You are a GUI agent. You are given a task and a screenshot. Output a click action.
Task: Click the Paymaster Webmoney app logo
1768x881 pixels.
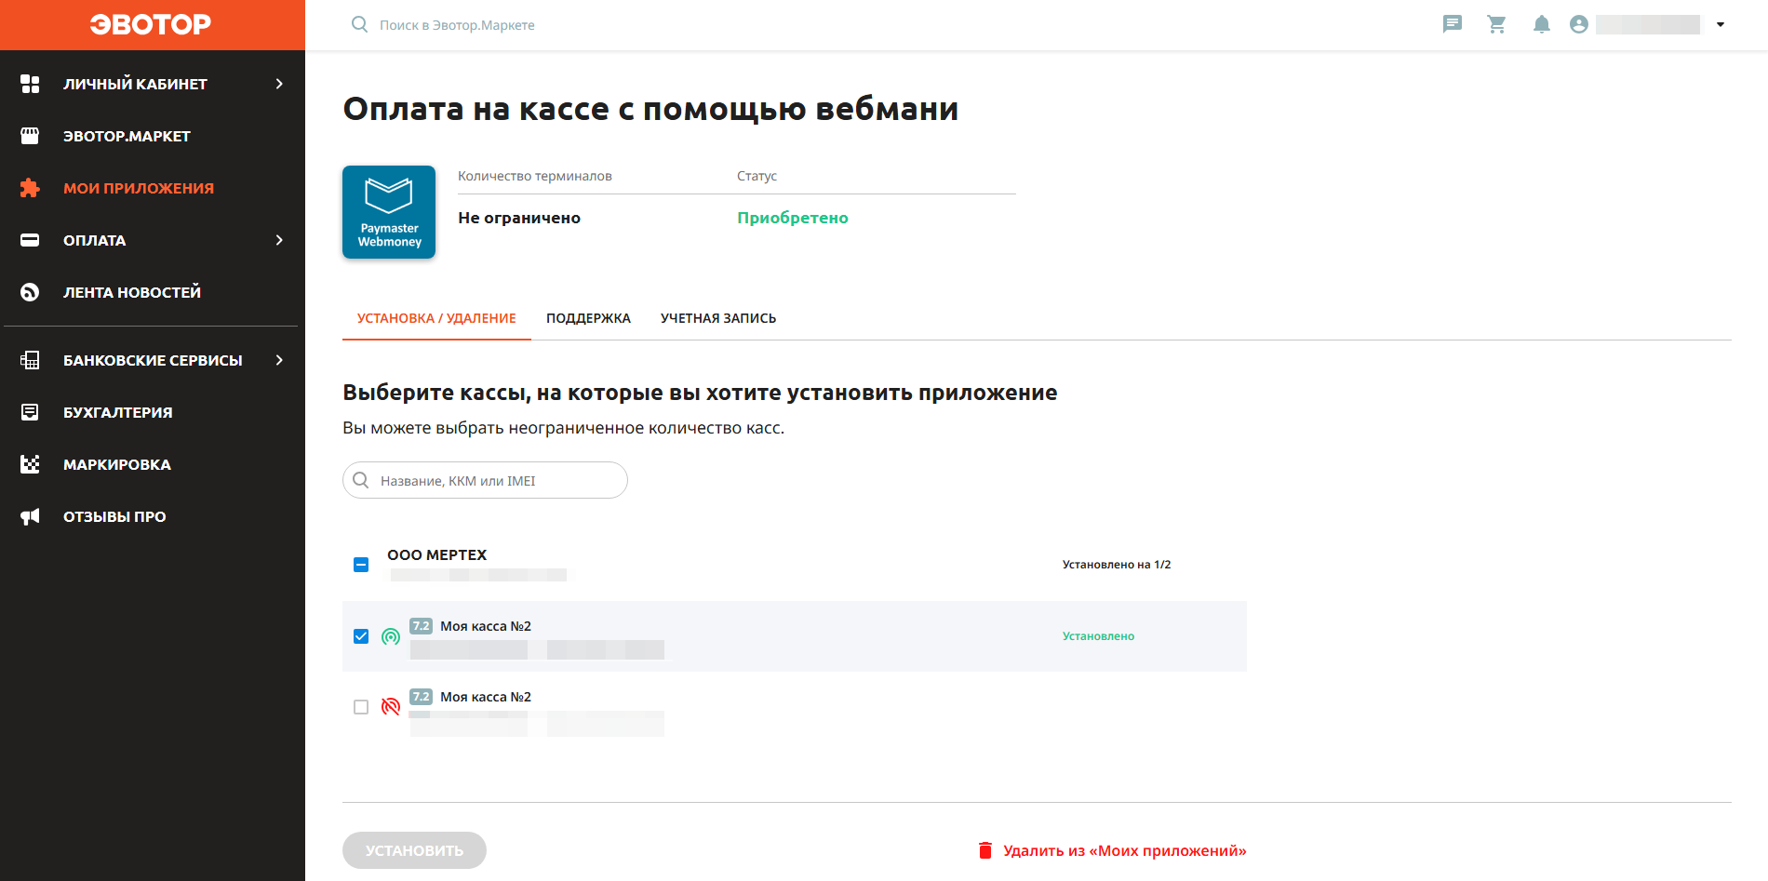coord(389,212)
